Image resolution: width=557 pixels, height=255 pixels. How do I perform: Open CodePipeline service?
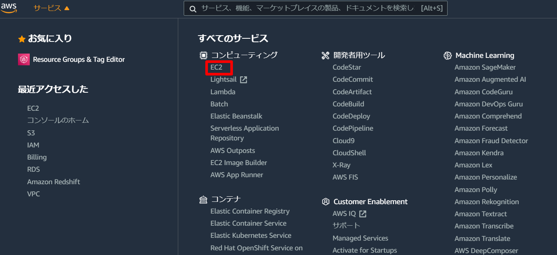[x=353, y=128]
